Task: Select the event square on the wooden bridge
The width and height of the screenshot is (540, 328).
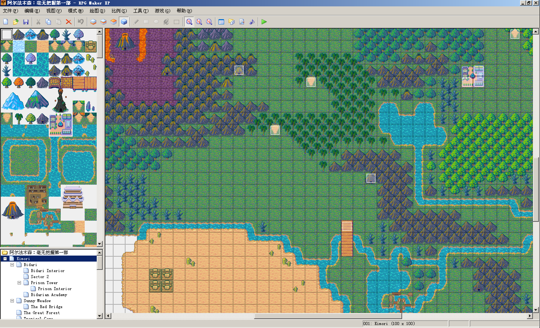Action: point(347,226)
